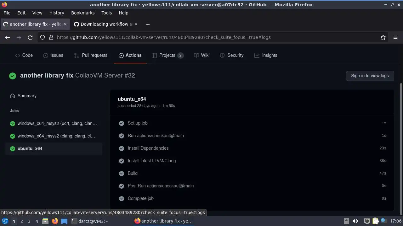Go back using browser back arrow
This screenshot has width=403, height=226.
coord(8,37)
